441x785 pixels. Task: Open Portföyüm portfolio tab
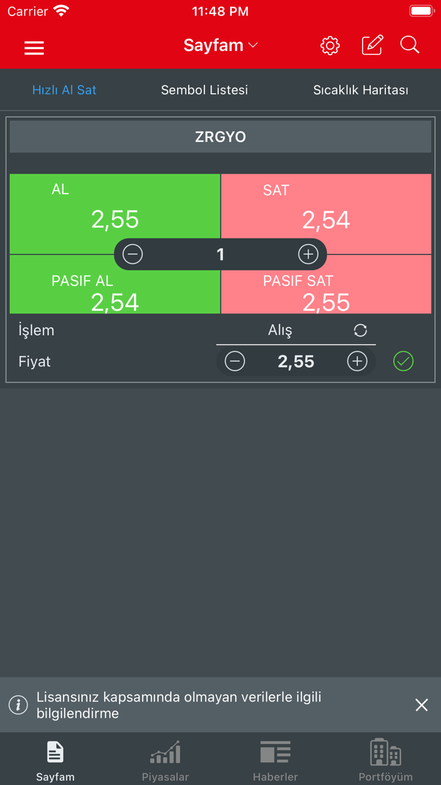[x=386, y=760]
